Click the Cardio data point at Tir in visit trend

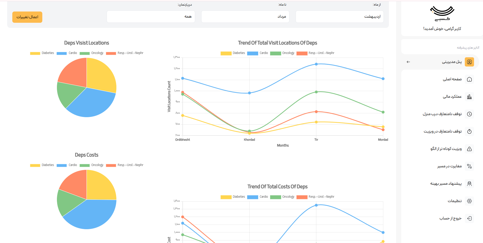pyautogui.click(x=316, y=64)
